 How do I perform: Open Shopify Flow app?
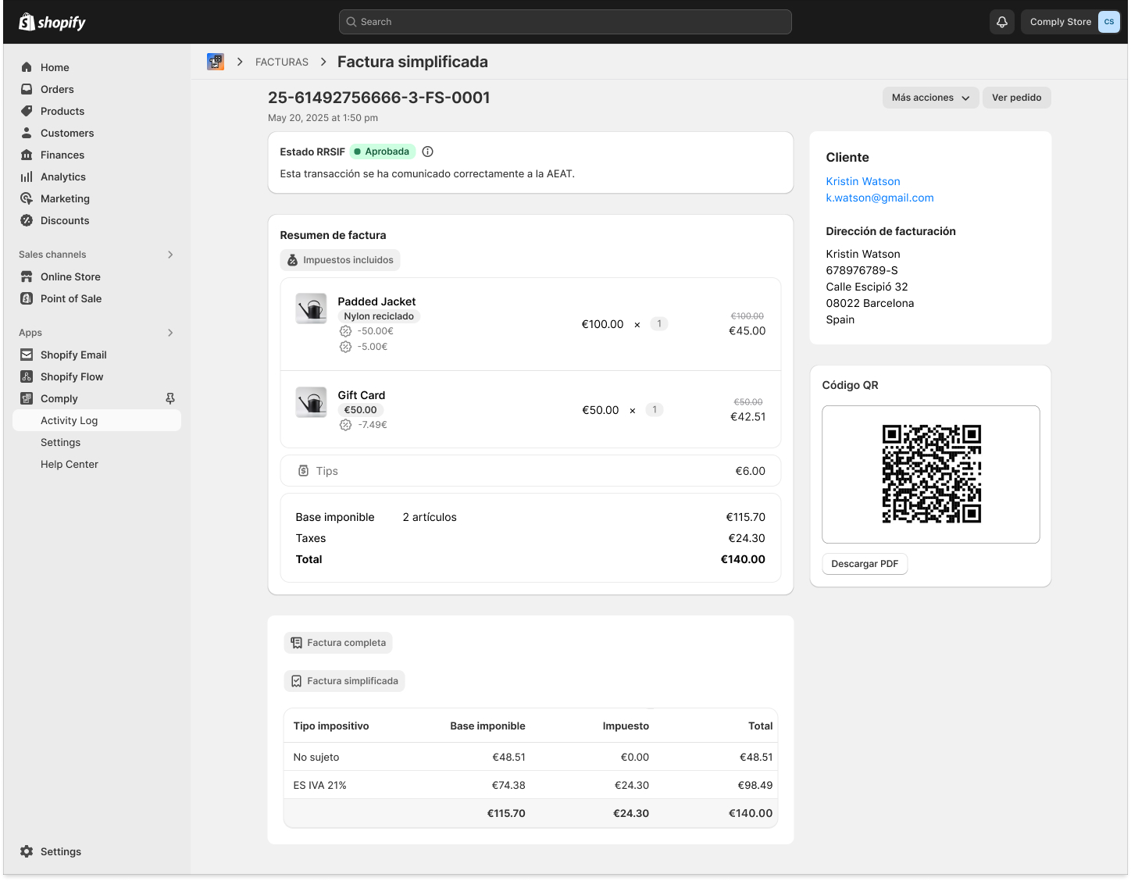71,377
